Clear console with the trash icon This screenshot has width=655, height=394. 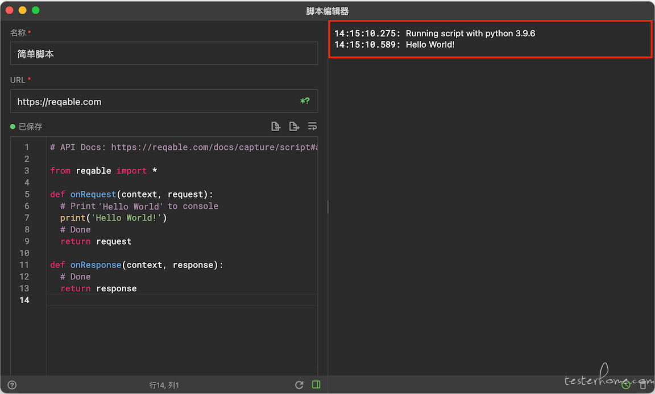coord(643,385)
